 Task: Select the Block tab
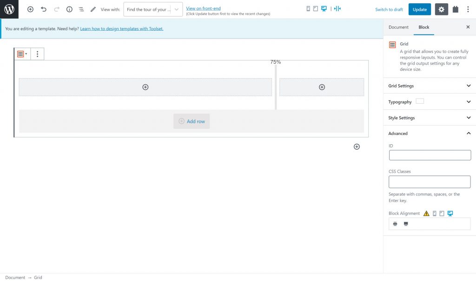click(424, 27)
